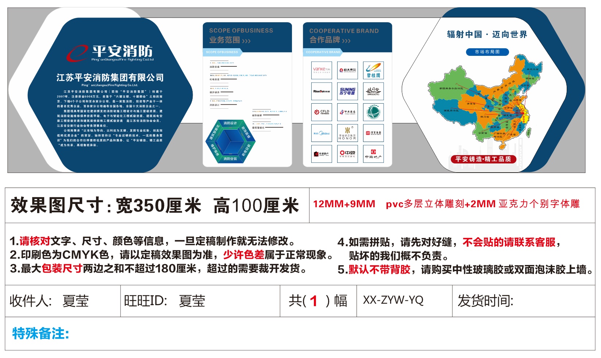Click the 平安消防 logo wordmark
601x358 pixels.
click(x=122, y=51)
